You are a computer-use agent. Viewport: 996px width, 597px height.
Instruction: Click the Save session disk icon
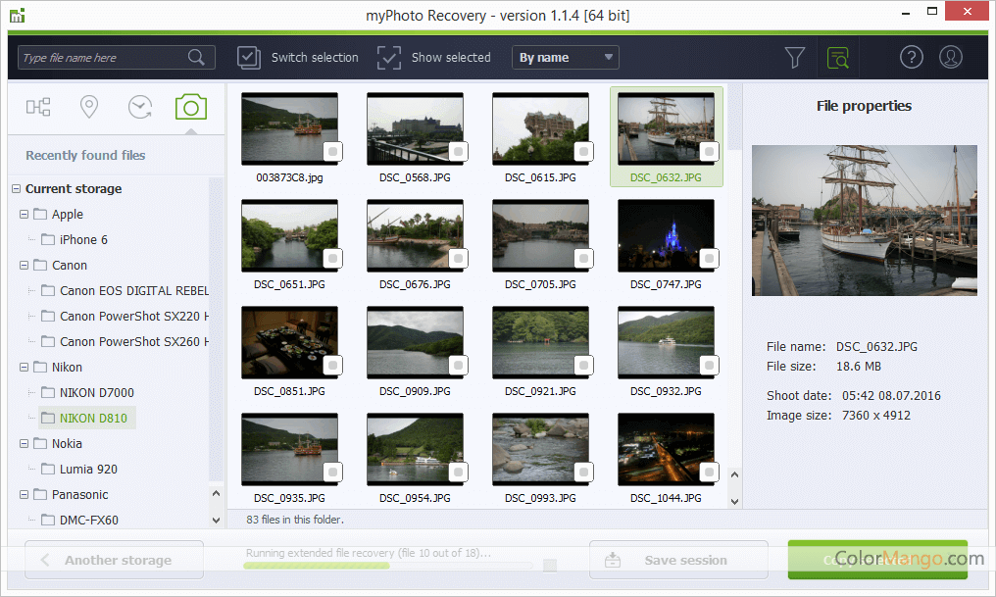[x=613, y=560]
